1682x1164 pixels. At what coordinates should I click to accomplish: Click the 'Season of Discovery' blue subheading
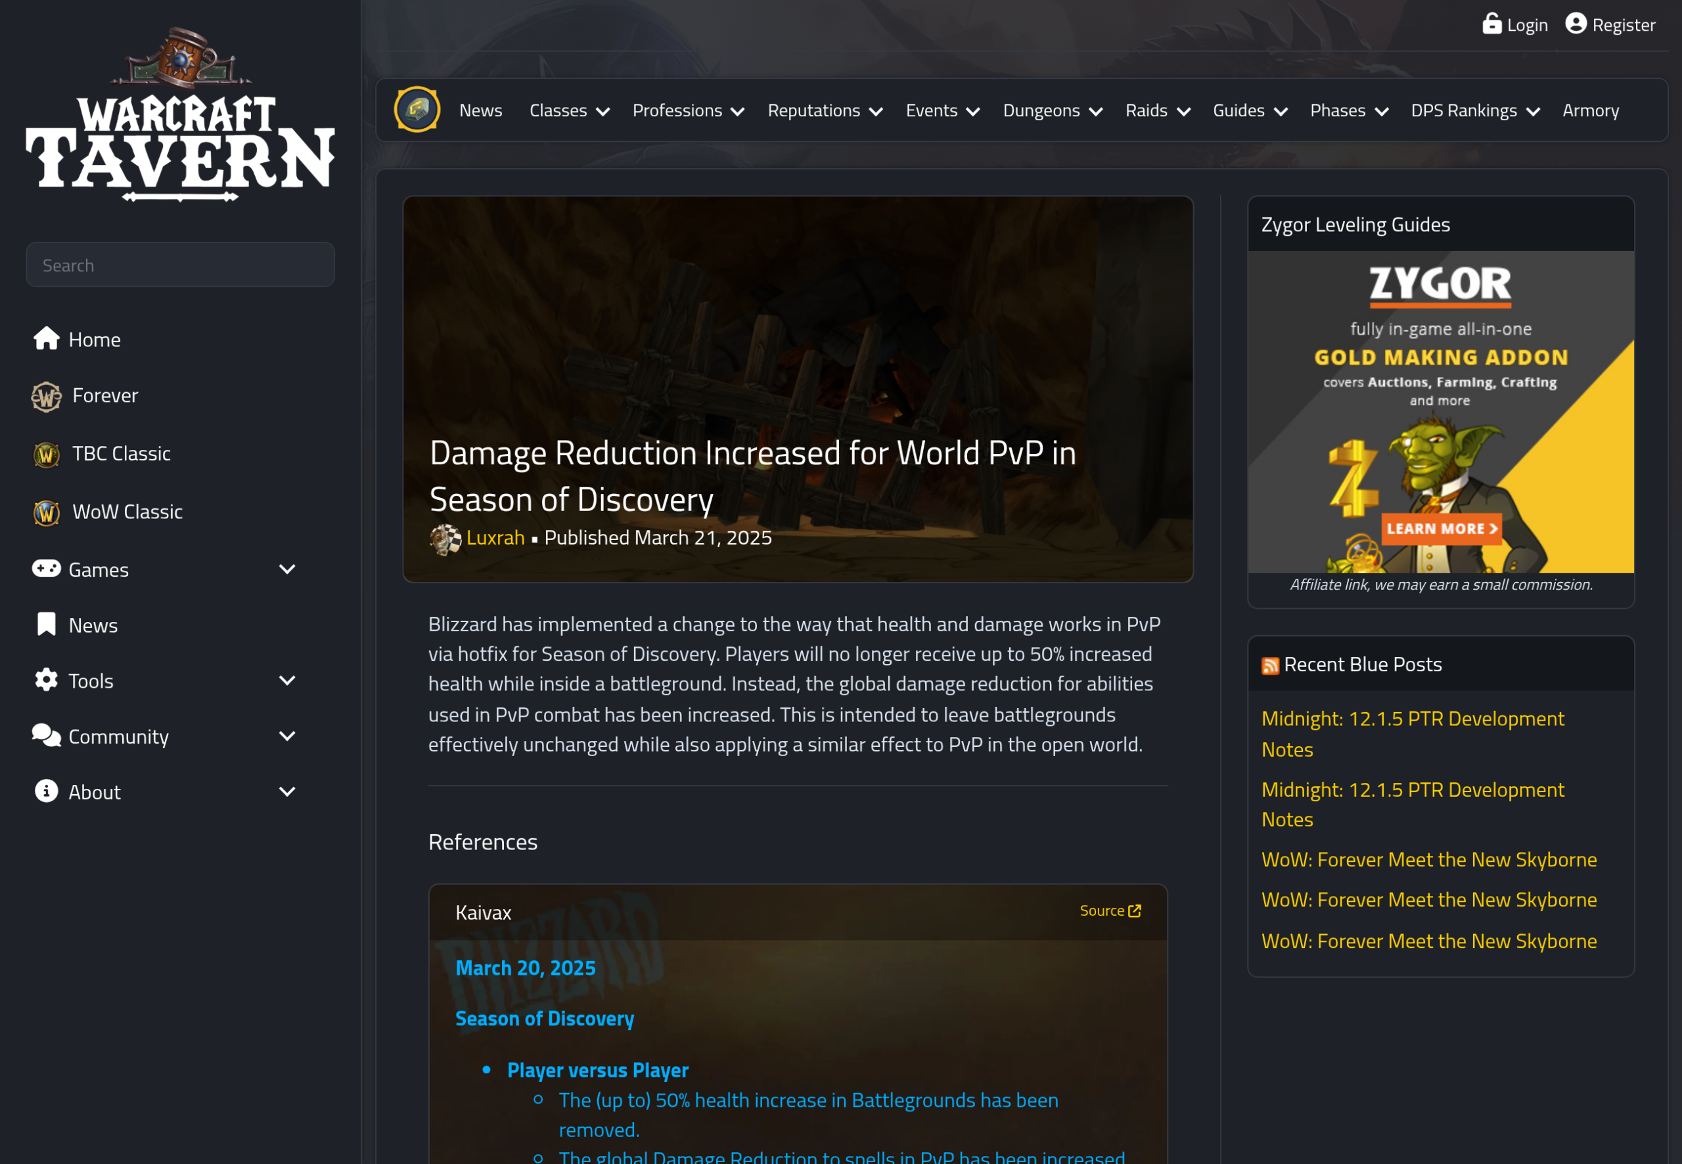click(544, 1019)
